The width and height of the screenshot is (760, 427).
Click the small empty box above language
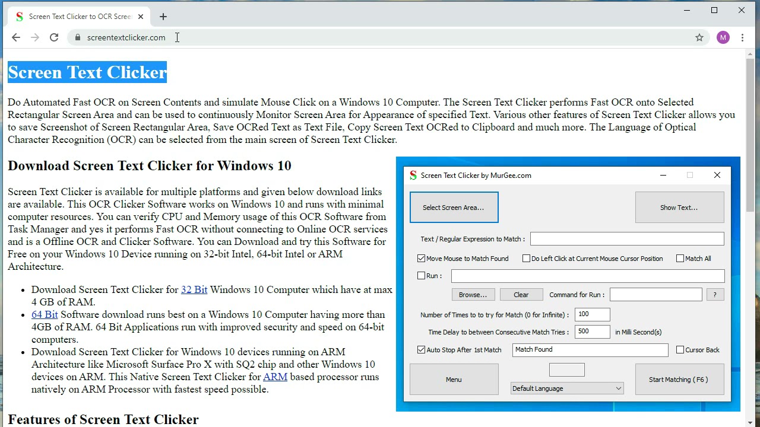point(567,370)
